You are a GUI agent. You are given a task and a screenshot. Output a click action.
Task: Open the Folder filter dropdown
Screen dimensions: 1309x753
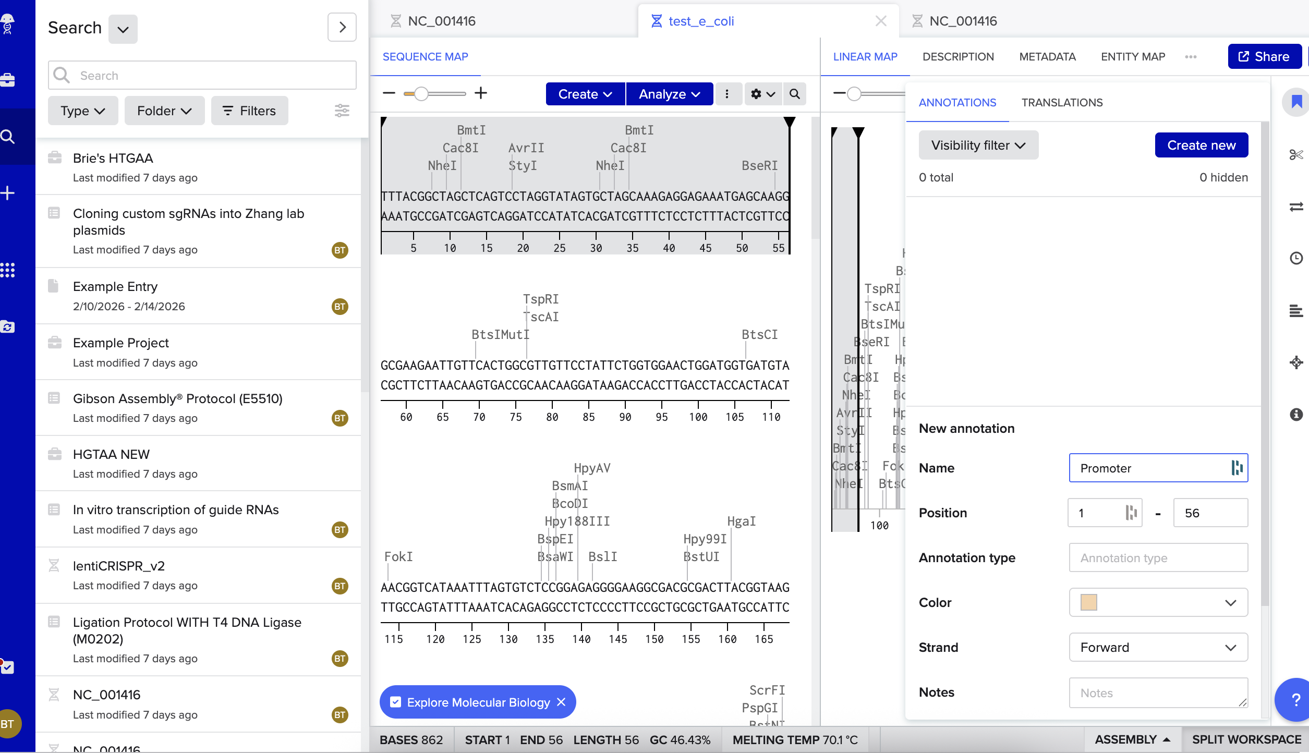164,111
